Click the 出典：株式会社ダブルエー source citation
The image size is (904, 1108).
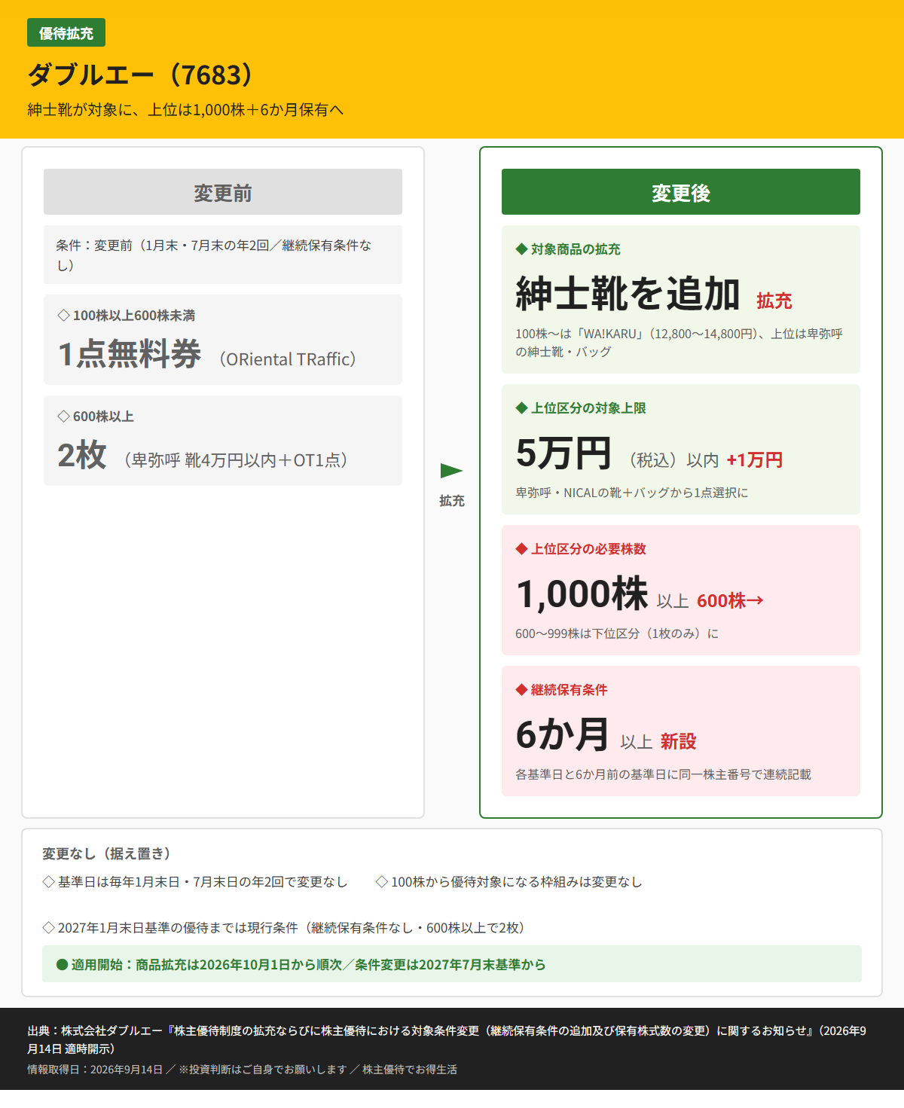point(447,1039)
